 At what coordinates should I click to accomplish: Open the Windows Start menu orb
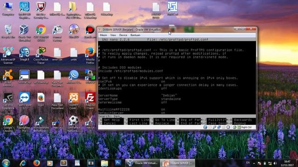click(x=6, y=163)
